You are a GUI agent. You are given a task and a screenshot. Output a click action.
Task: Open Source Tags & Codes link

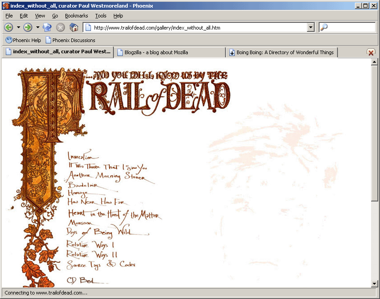click(x=101, y=265)
